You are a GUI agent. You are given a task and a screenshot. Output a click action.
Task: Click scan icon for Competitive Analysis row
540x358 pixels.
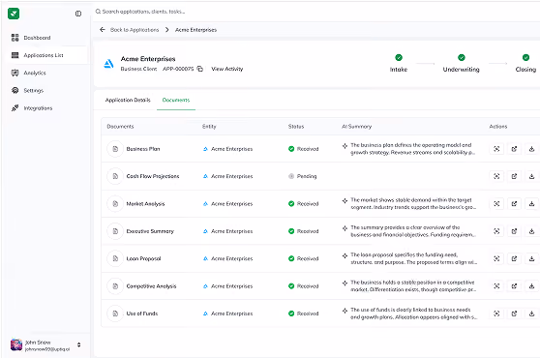coord(496,286)
